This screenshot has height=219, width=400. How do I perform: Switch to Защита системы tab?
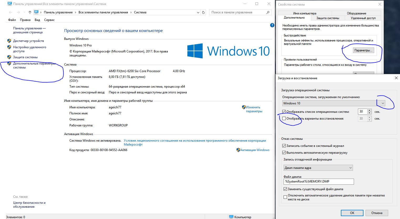(328, 18)
